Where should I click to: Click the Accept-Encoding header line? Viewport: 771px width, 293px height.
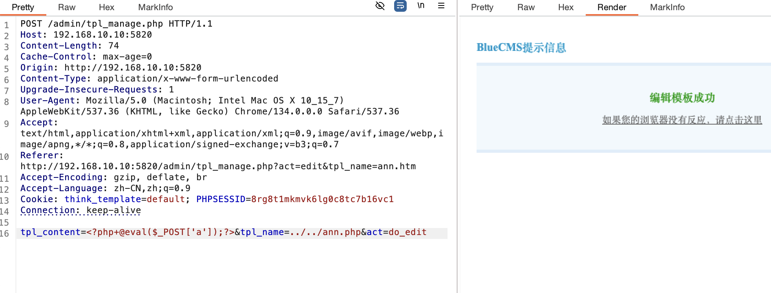[113, 177]
